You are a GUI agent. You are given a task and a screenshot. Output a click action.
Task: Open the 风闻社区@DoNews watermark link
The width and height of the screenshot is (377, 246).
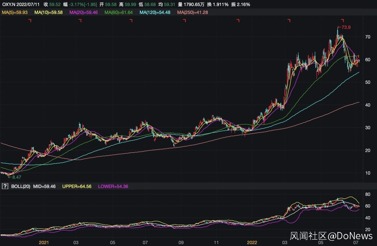[331, 236]
